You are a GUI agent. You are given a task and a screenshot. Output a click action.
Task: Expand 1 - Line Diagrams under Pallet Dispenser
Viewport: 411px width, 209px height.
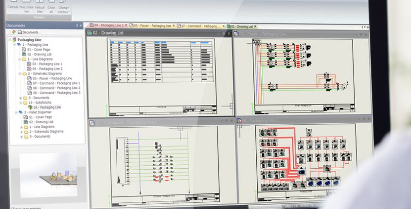(21, 127)
